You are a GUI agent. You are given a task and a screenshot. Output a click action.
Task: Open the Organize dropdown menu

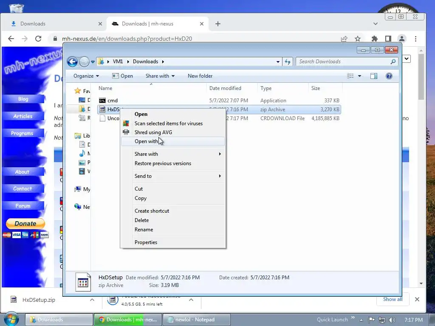(x=86, y=76)
